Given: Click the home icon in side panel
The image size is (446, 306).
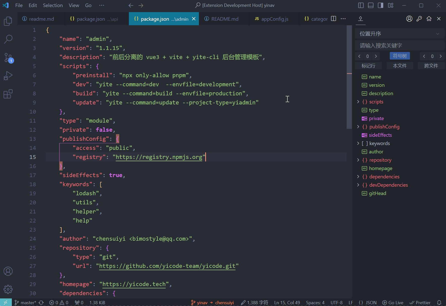Looking at the screenshot, I should pyautogui.click(x=429, y=19).
